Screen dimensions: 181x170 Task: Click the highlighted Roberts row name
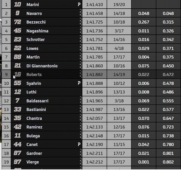coord(34,75)
